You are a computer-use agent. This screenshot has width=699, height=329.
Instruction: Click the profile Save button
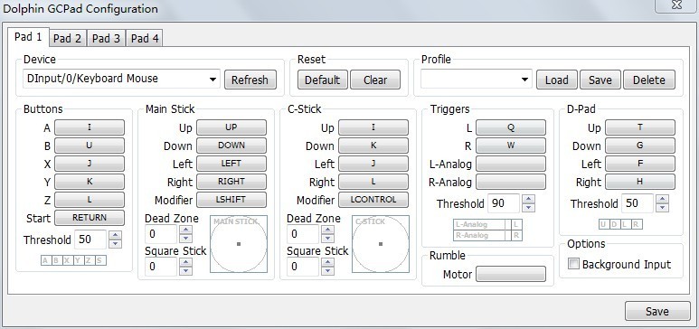pos(600,80)
